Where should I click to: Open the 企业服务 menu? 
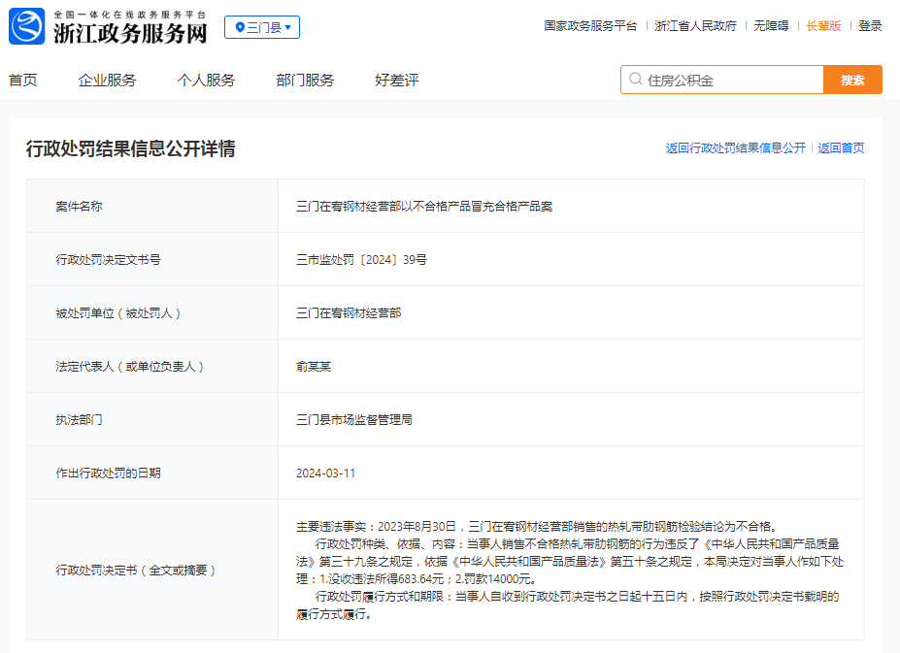[x=107, y=81]
